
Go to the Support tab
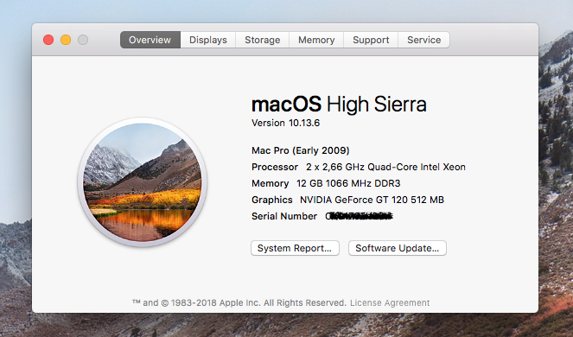click(x=371, y=40)
